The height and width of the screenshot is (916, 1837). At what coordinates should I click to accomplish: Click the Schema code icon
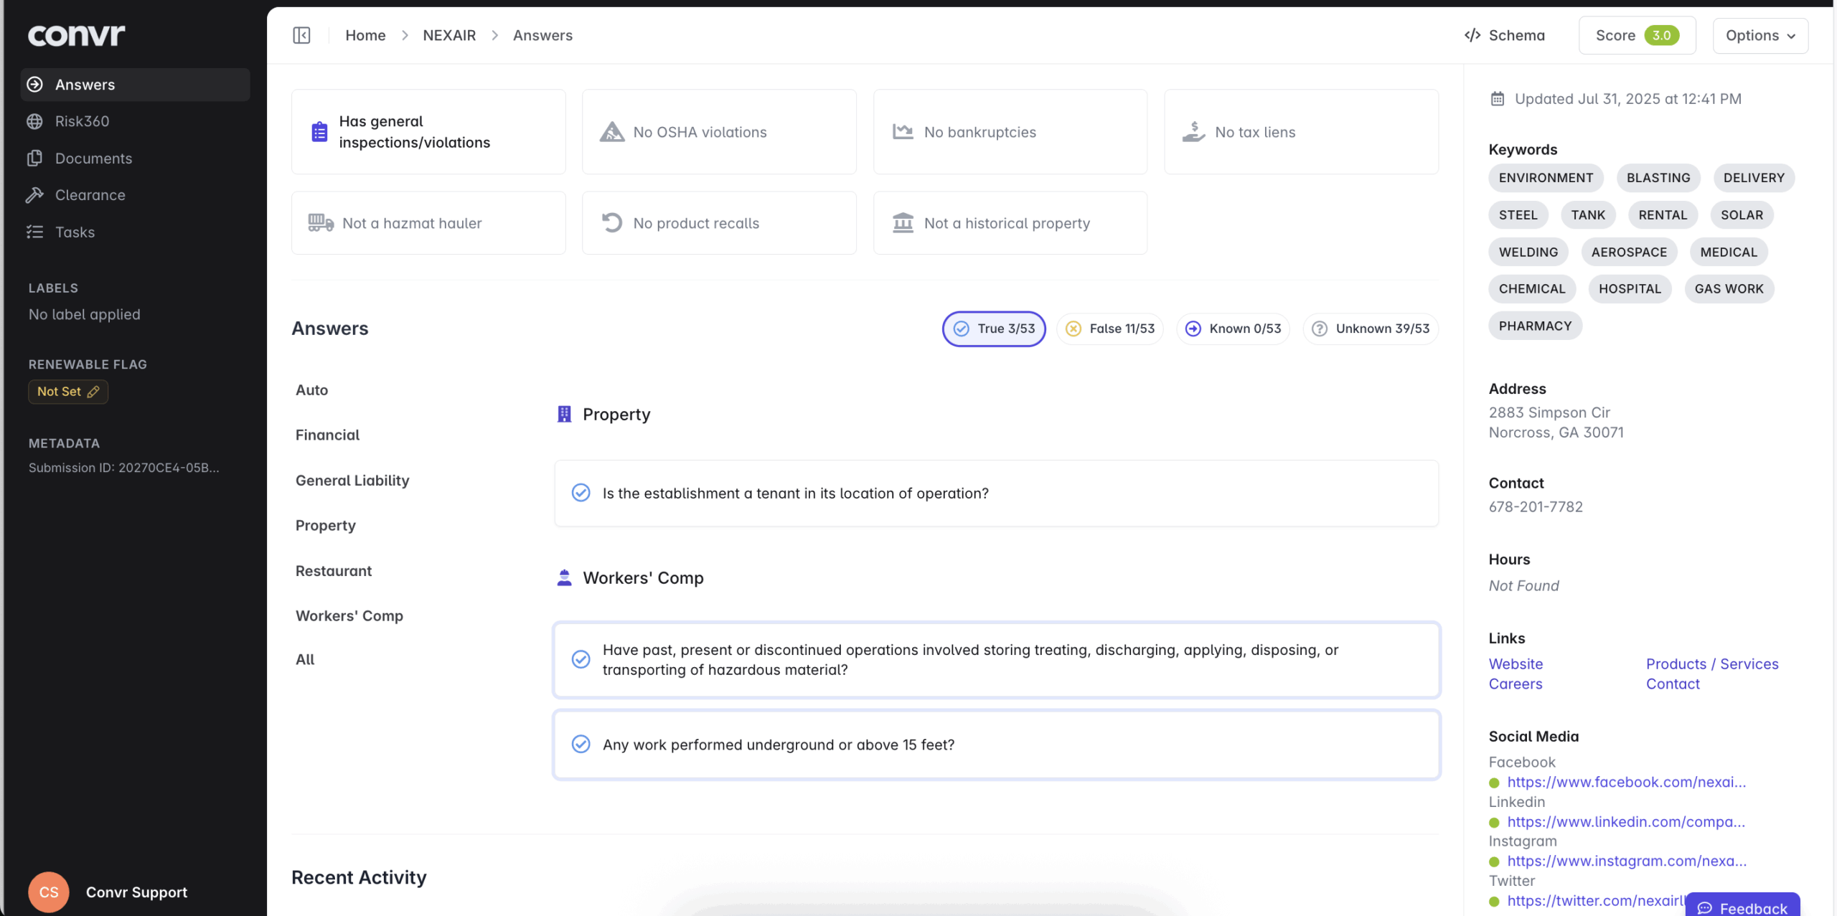pyautogui.click(x=1472, y=35)
